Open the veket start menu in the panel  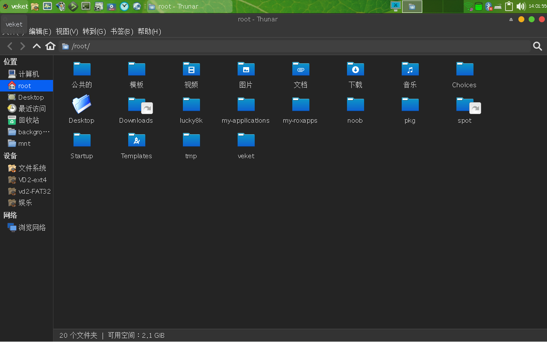[15, 6]
